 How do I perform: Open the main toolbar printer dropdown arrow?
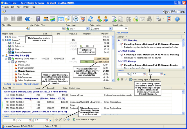163,19
